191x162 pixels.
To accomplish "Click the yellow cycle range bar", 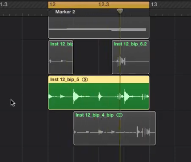I will (x=99, y=5).
